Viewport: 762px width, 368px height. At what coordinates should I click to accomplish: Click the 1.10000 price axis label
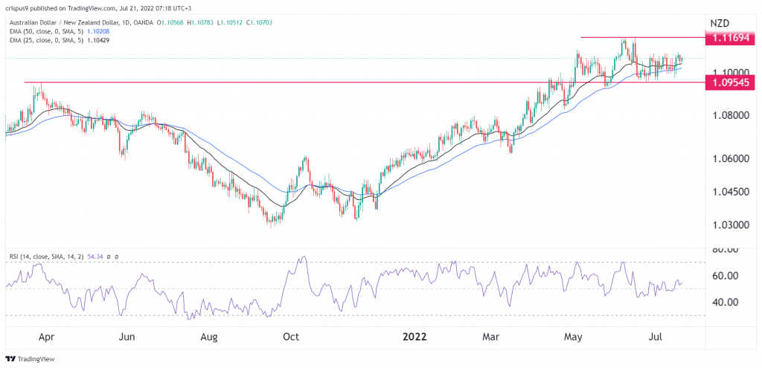[732, 72]
